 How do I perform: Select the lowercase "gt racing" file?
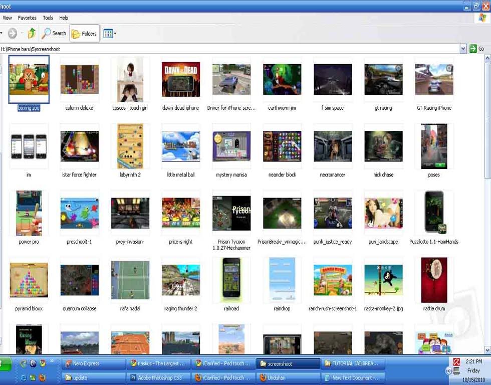[x=383, y=84]
